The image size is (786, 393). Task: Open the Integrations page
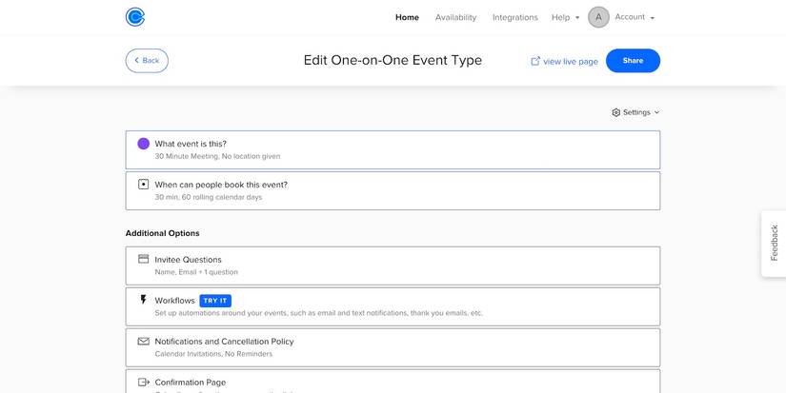click(514, 17)
